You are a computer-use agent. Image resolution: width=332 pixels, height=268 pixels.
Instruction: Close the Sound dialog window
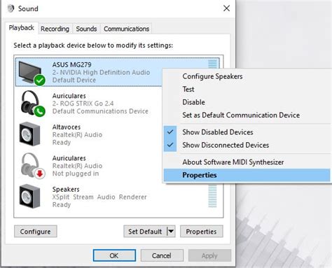coord(226,8)
